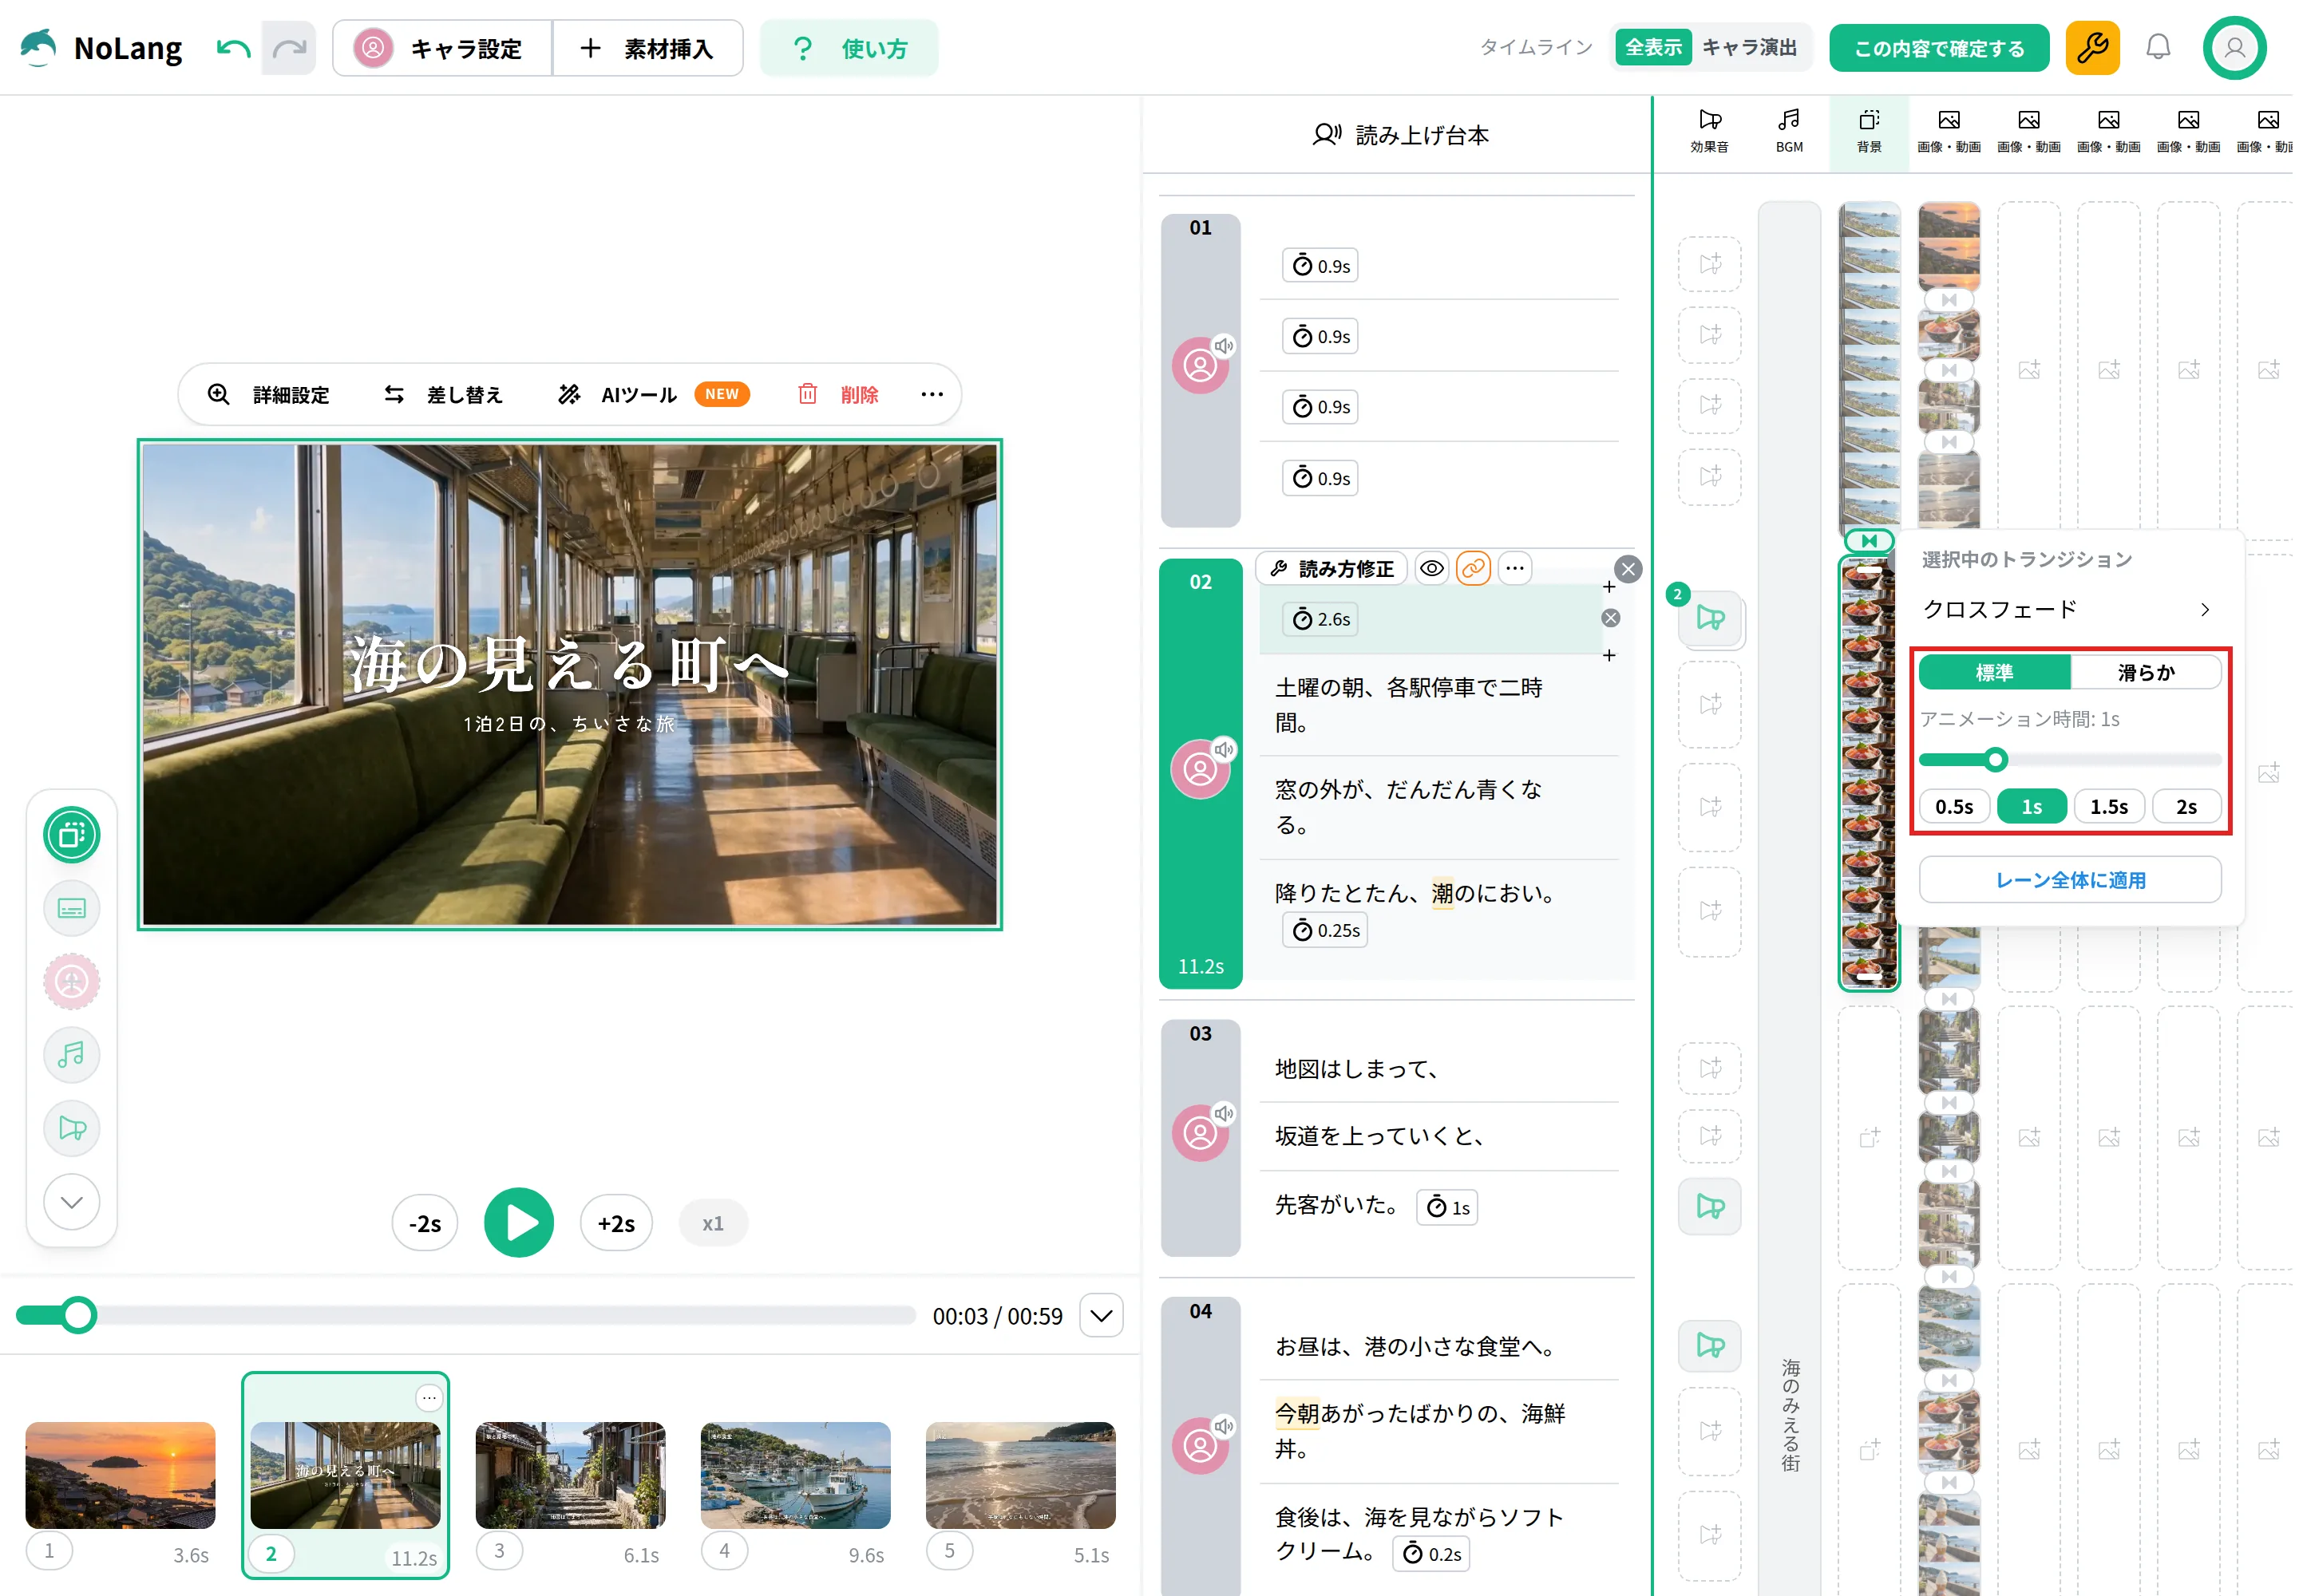Open the AIツール magic wand tool
Image resolution: width=2299 pixels, height=1596 pixels.
pos(652,394)
